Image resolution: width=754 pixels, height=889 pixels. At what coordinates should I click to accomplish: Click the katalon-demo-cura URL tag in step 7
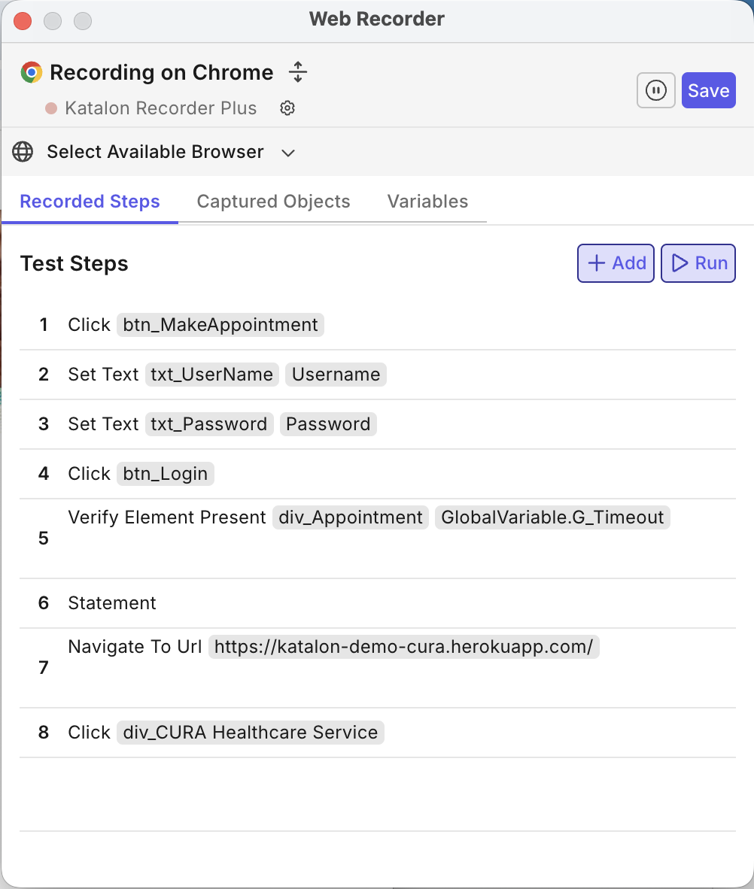point(404,646)
